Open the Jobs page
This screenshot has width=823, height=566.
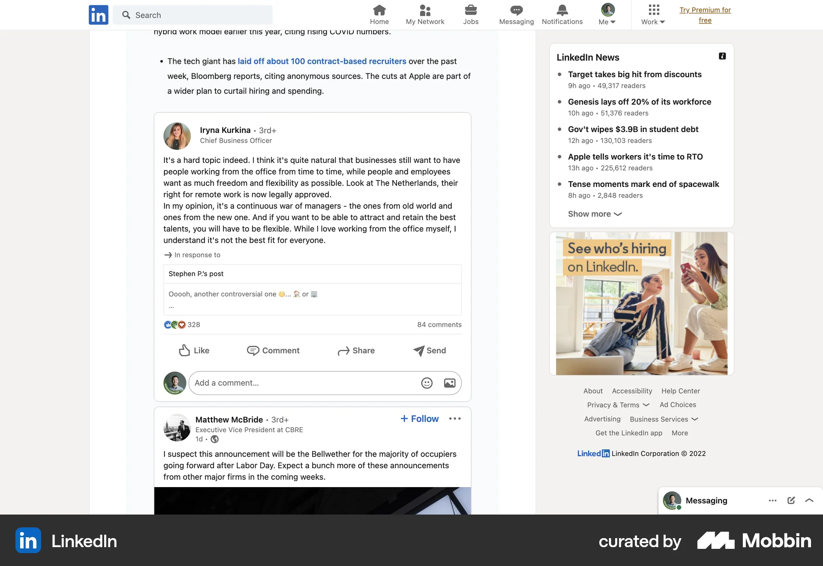[x=470, y=15]
